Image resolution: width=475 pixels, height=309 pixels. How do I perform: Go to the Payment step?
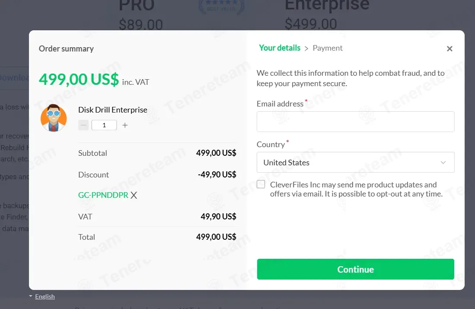[x=328, y=48]
